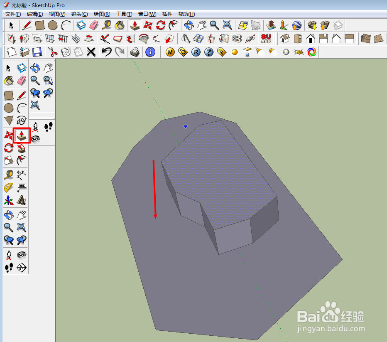Click the Undo arrow icon

tap(107, 52)
